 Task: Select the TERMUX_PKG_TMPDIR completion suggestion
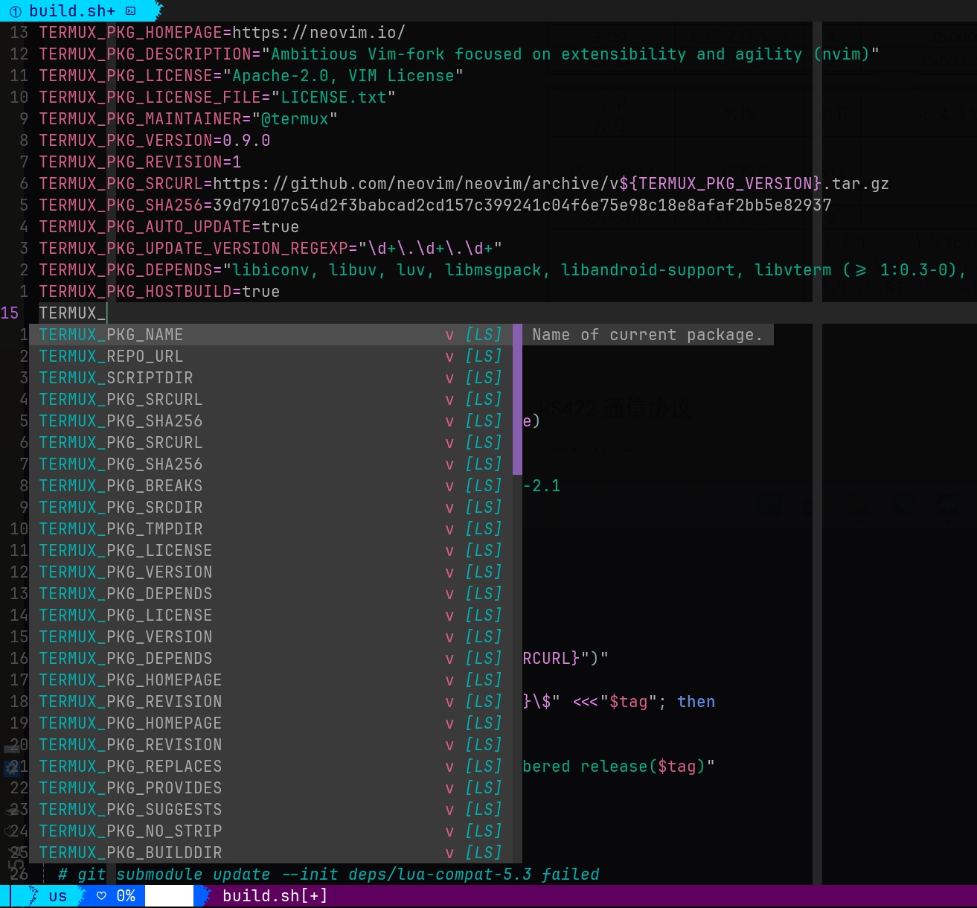pyautogui.click(x=121, y=529)
